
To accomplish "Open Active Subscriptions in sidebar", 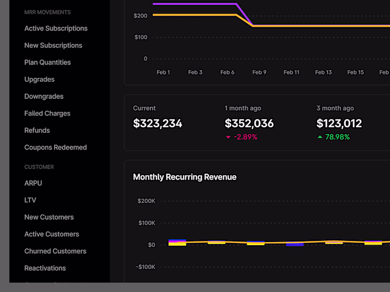I will tap(56, 28).
